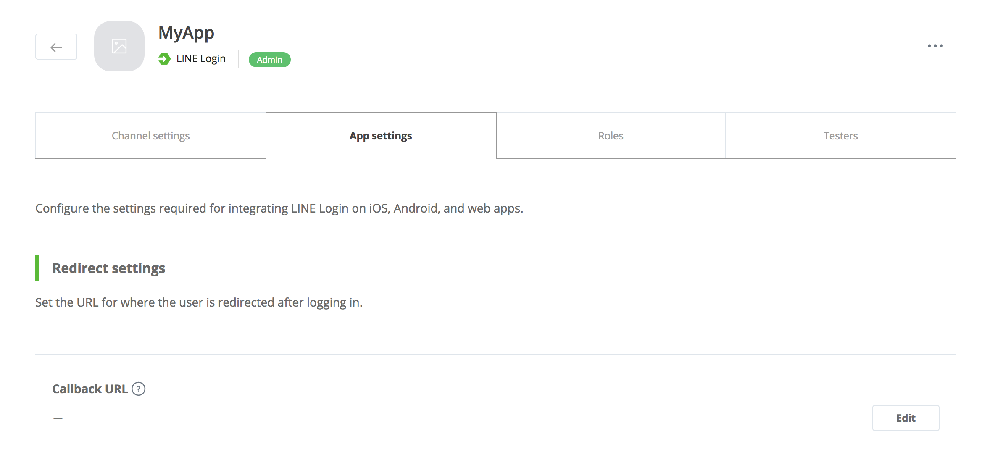Click the 'Set the URL for where' text
Image resolution: width=995 pixels, height=473 pixels.
point(199,302)
